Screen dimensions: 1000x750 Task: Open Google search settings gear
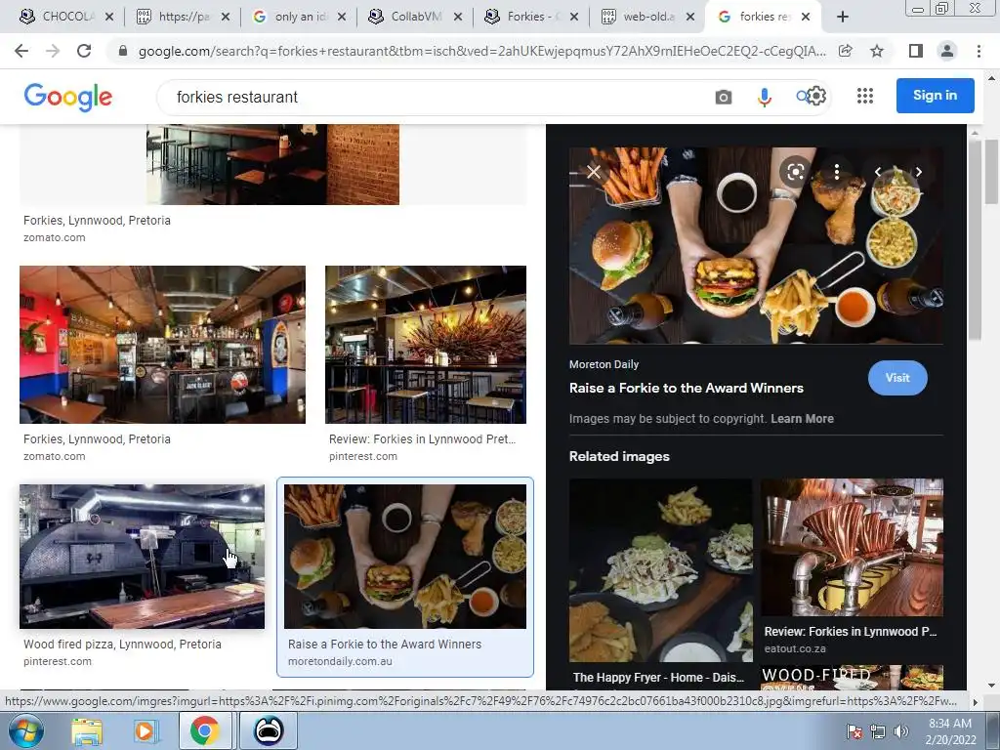point(817,97)
